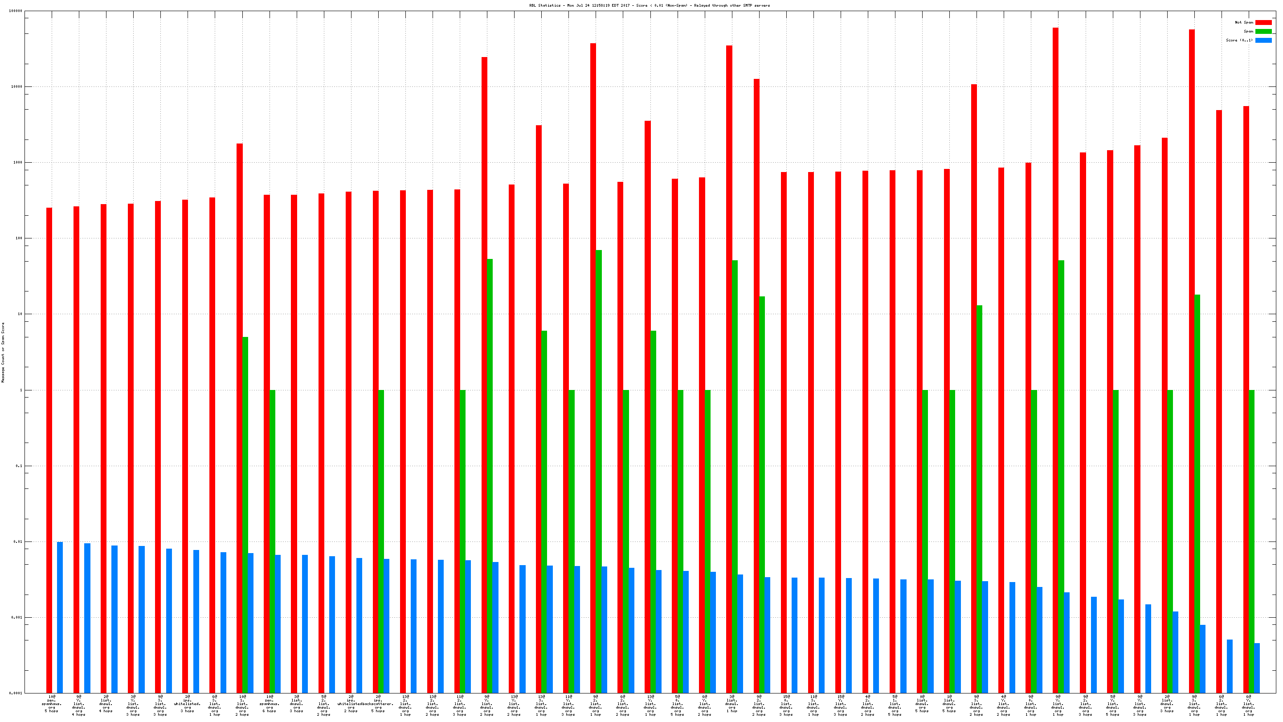The image size is (1283, 722).
Task: Click the 0.01 y-axis tick label
Action: (18, 541)
